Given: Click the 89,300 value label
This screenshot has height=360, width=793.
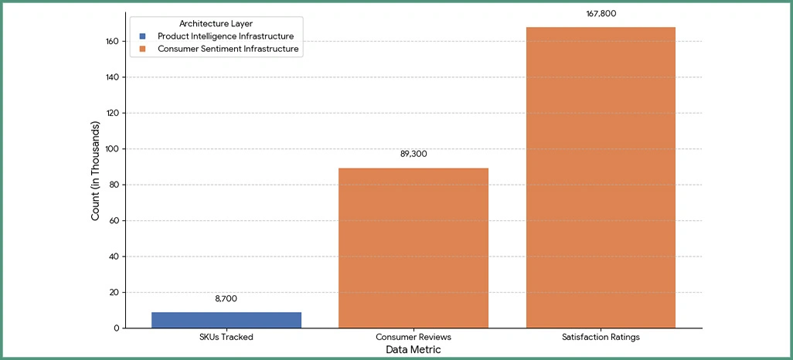Looking at the screenshot, I should (414, 154).
